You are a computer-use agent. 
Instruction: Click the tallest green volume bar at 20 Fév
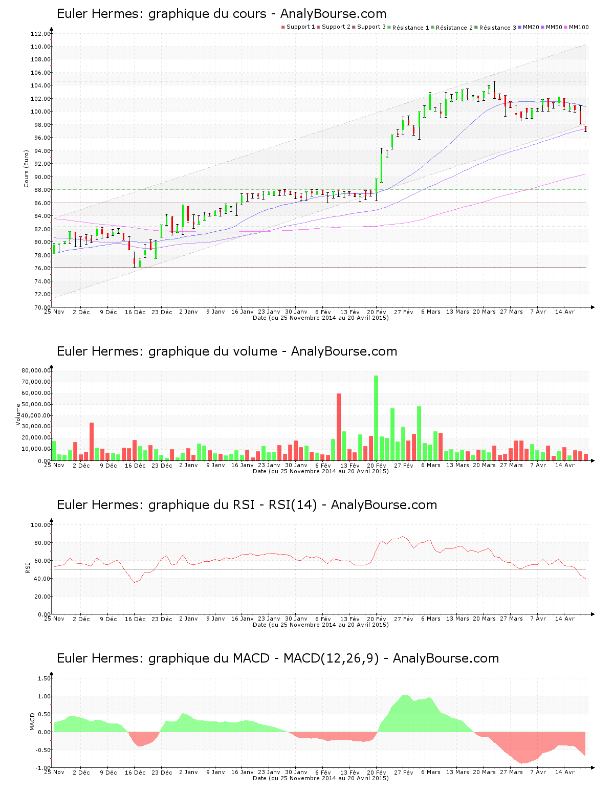(x=376, y=418)
